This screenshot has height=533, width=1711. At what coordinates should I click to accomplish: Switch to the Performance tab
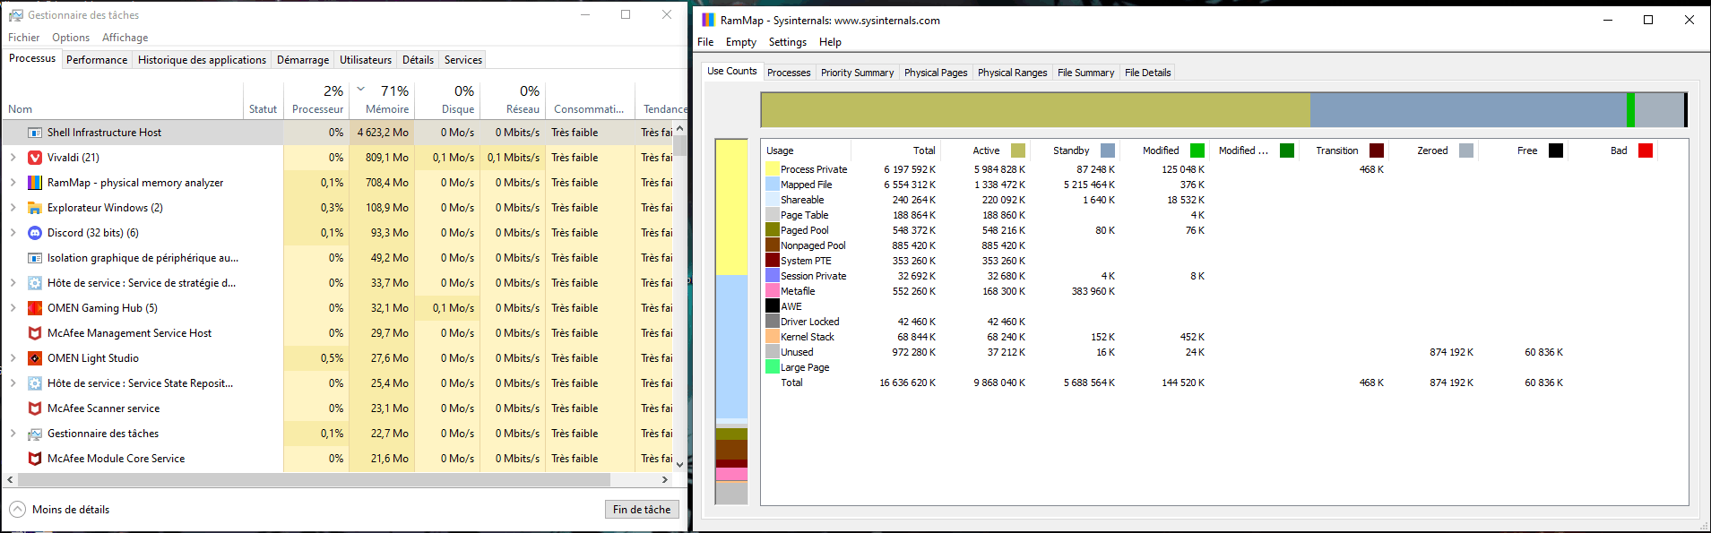coord(97,60)
